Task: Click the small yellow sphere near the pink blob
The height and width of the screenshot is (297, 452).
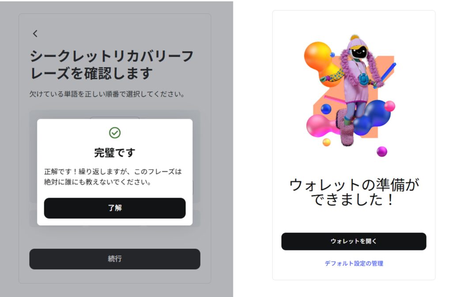Action: [x=327, y=142]
